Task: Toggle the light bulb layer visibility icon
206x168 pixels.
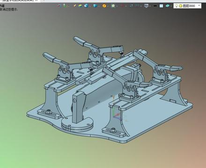Action: tap(177, 6)
